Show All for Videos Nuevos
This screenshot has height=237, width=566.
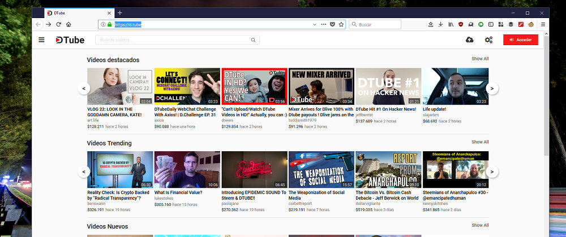(x=480, y=225)
